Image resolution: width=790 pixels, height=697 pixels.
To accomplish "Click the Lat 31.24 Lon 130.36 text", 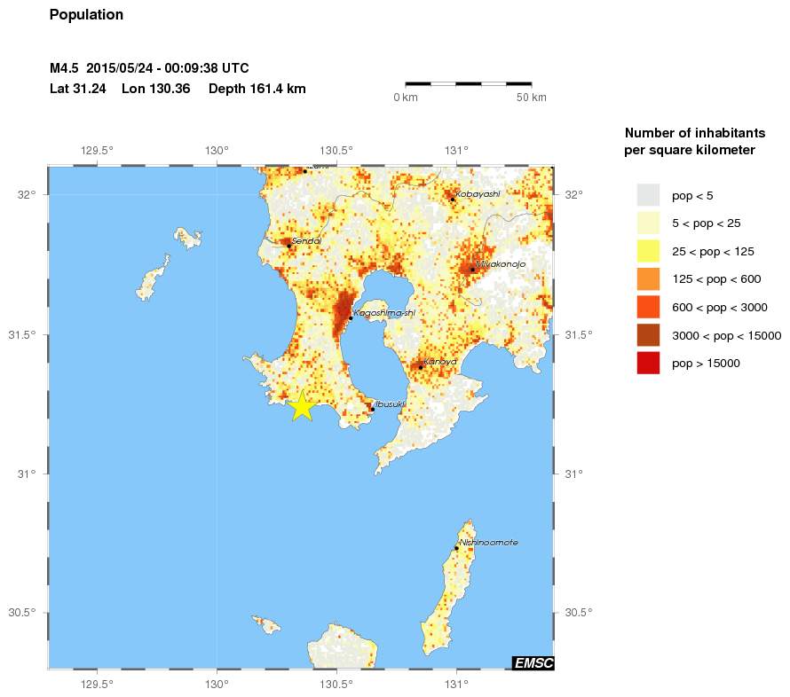I will point(116,89).
